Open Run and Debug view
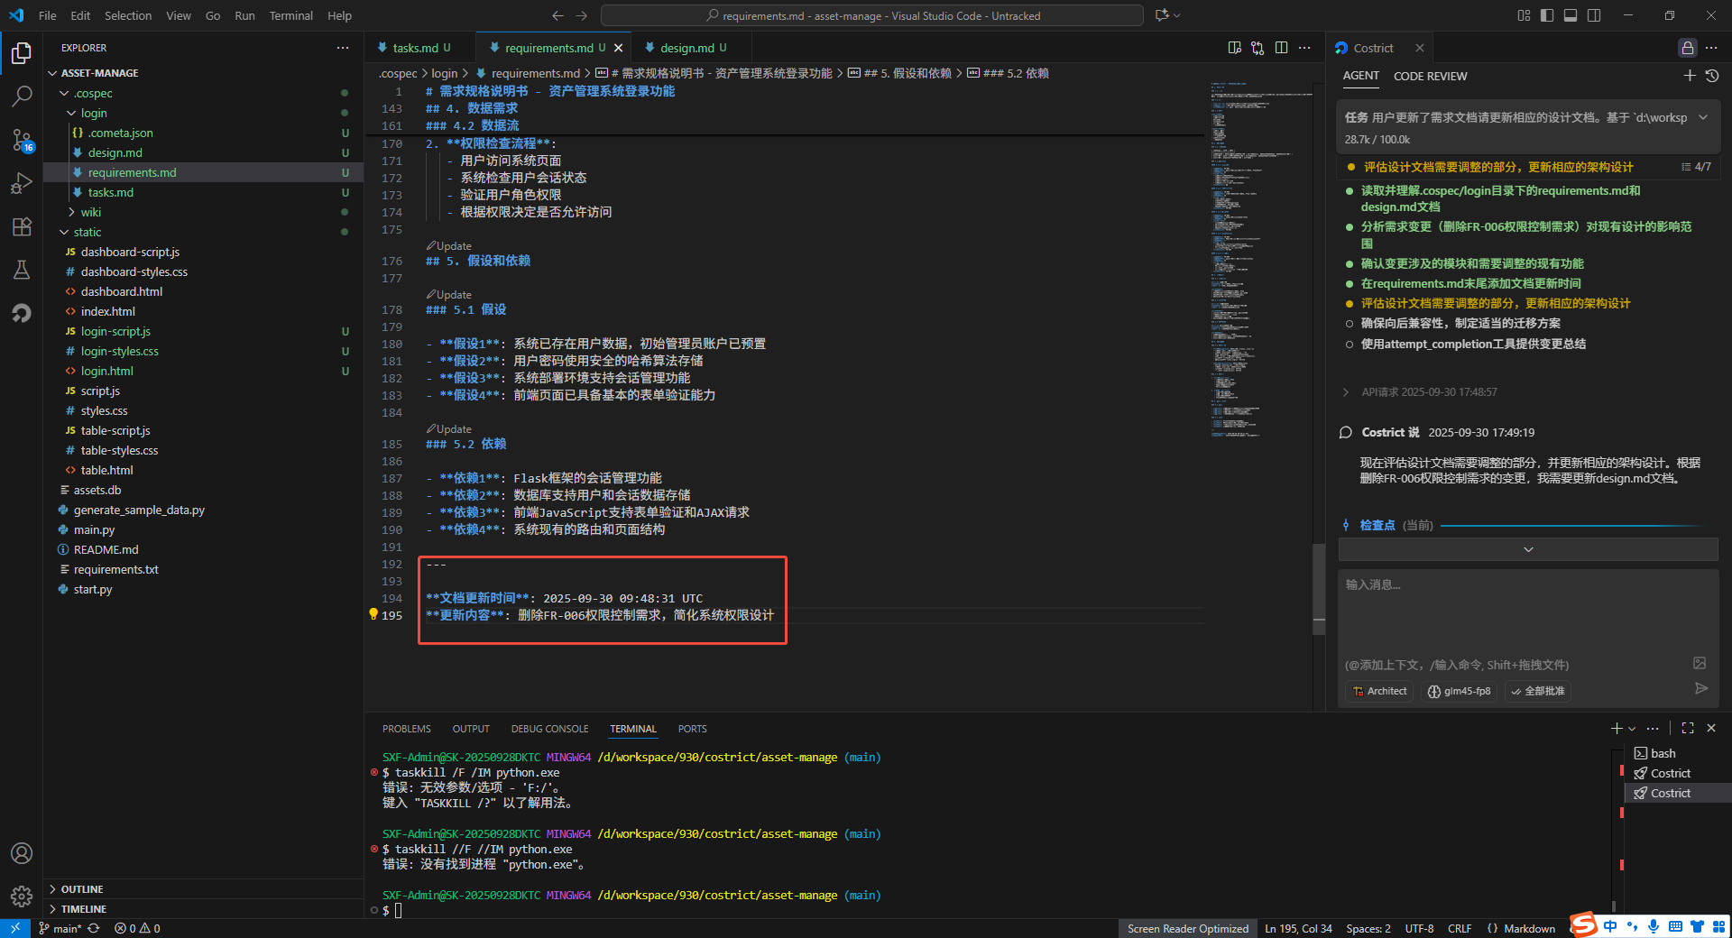 (x=22, y=183)
